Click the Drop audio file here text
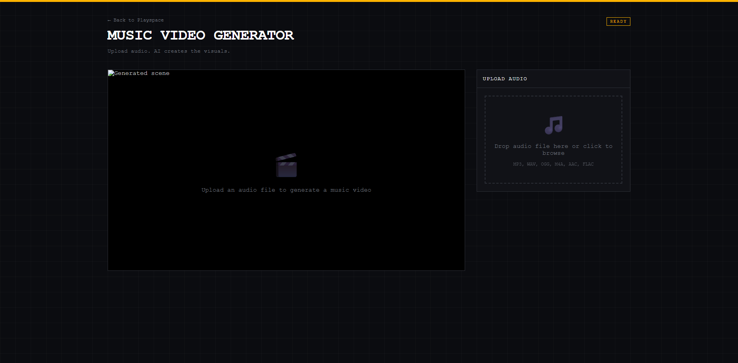 553,146
